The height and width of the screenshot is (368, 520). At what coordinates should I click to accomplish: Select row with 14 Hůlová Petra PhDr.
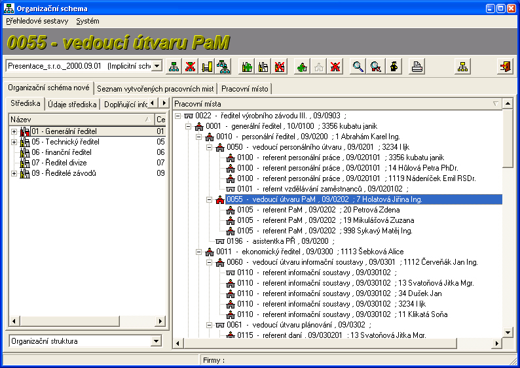[x=347, y=168]
